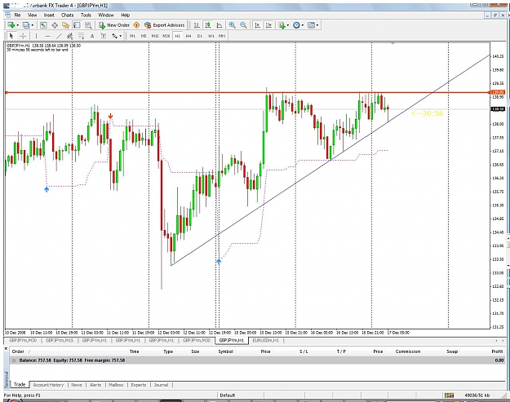Open the View menu

point(32,15)
